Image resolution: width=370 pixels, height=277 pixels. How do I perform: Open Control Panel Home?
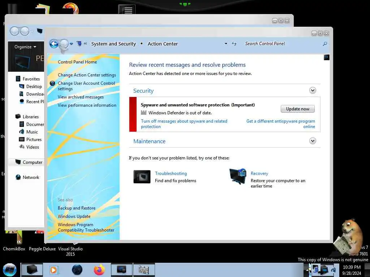tap(77, 62)
